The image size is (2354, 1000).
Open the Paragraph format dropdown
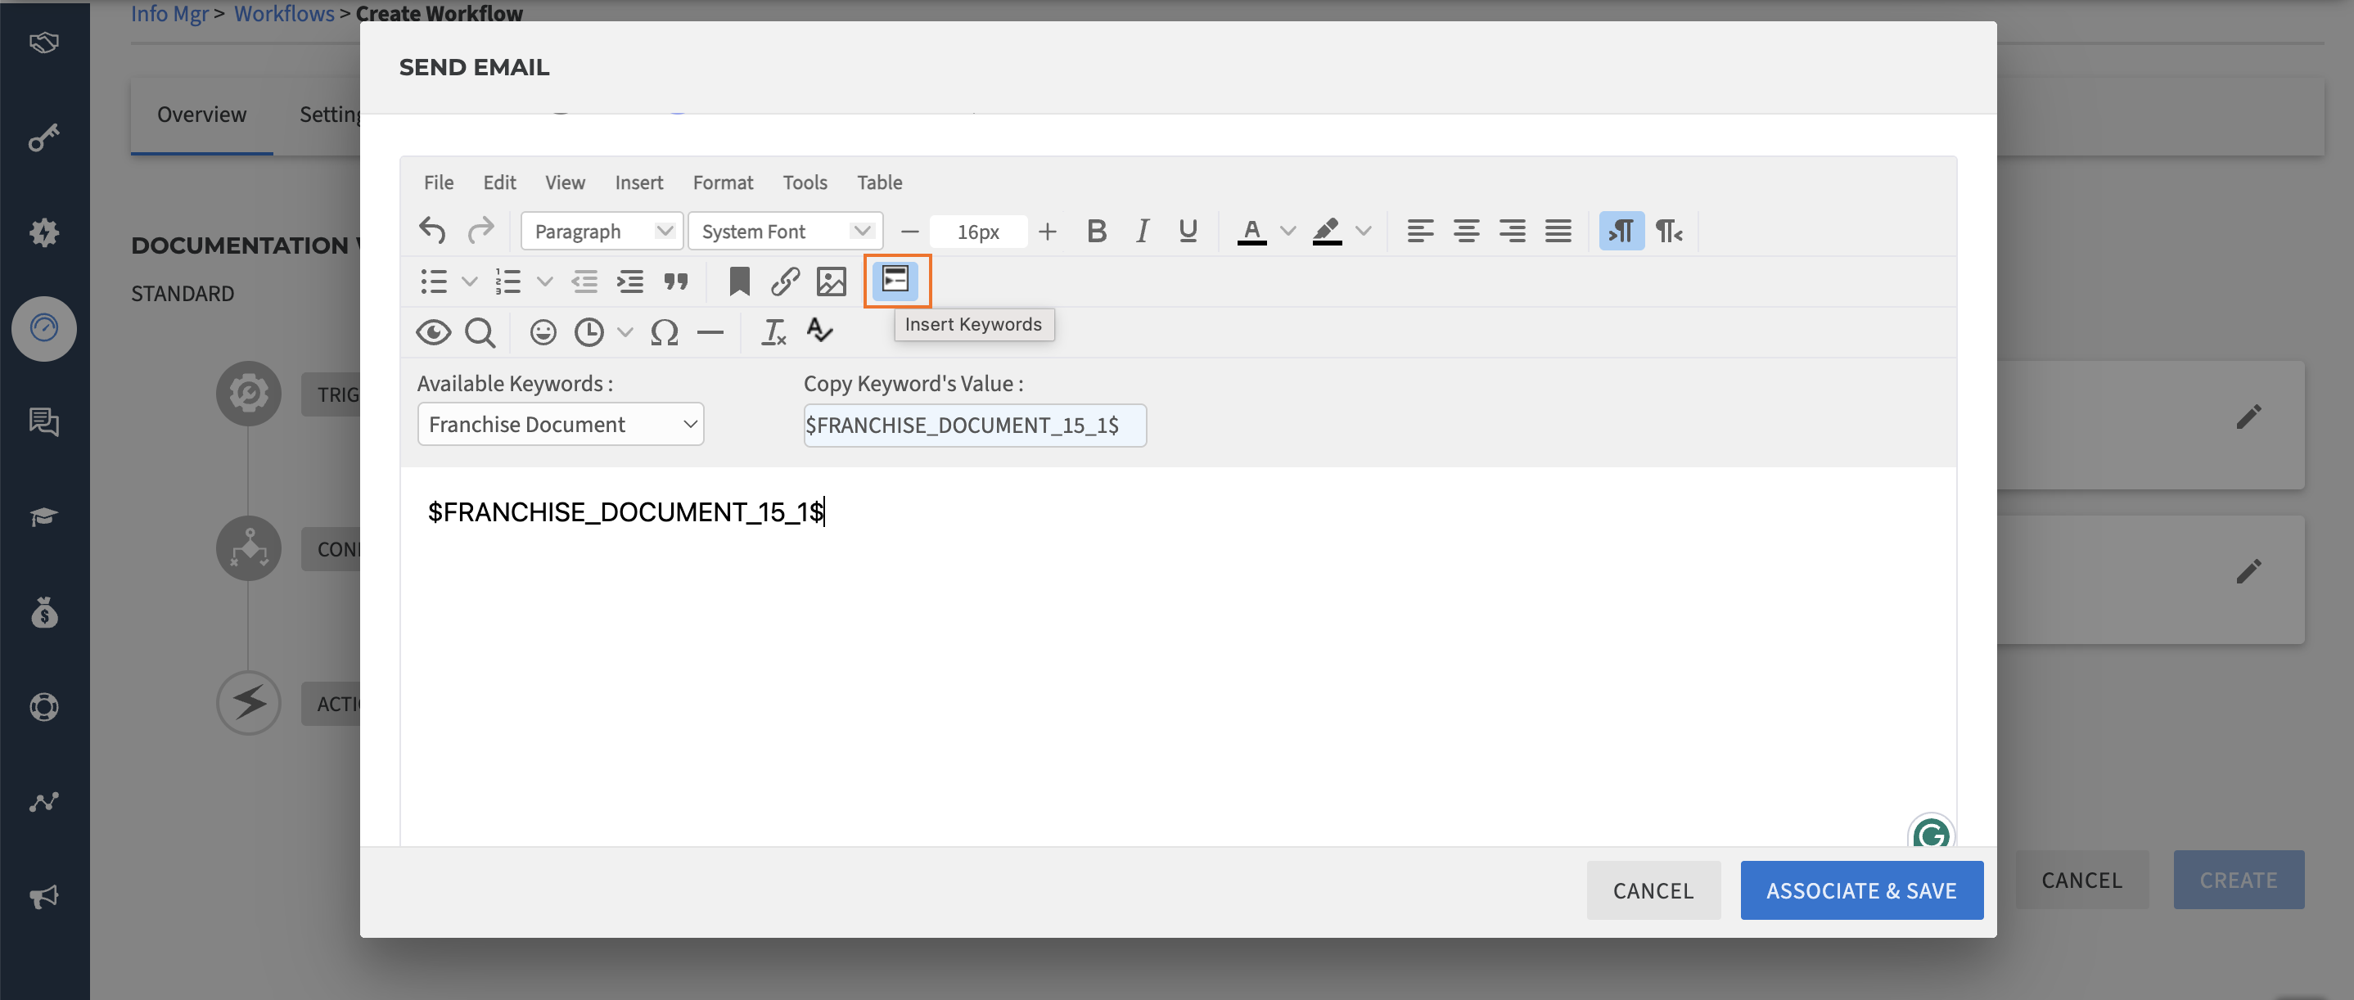pyautogui.click(x=602, y=231)
